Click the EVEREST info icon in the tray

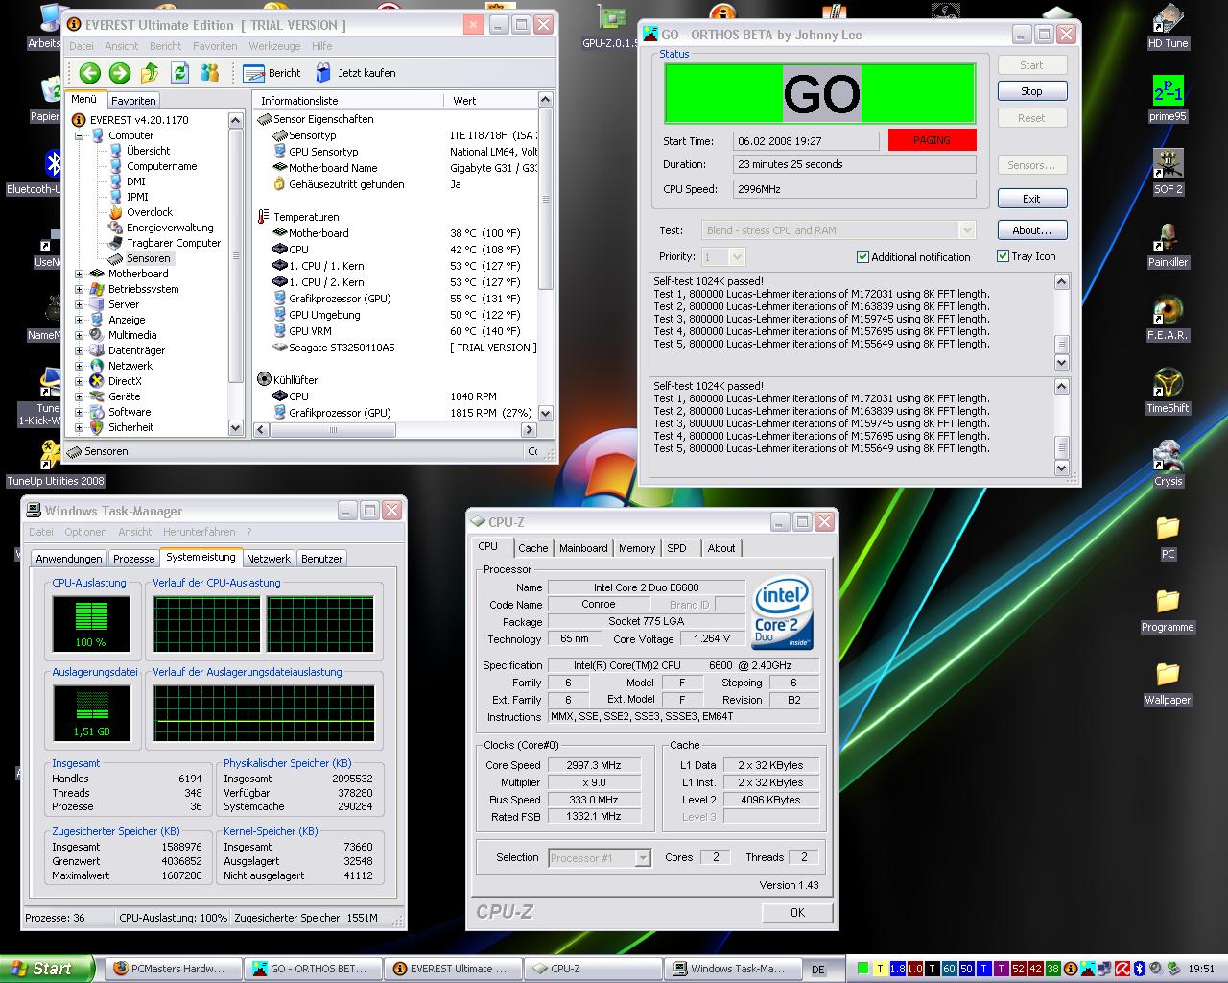(x=1071, y=969)
